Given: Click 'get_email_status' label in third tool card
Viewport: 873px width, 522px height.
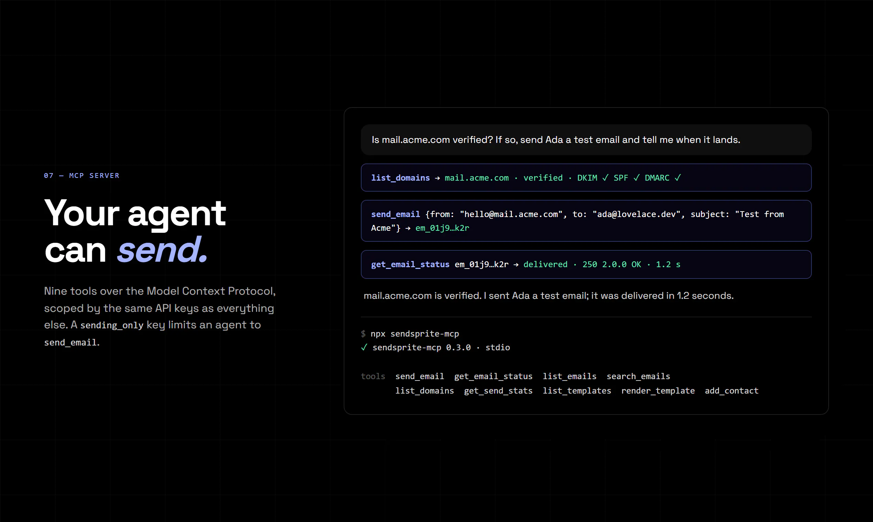Looking at the screenshot, I should 410,264.
